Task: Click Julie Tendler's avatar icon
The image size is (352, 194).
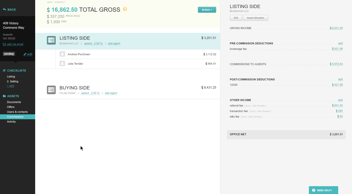Action: click(x=62, y=64)
